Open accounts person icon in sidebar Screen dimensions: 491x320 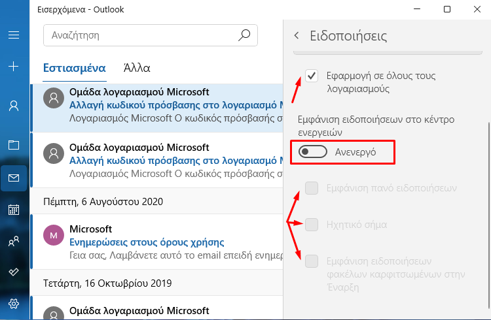click(14, 106)
